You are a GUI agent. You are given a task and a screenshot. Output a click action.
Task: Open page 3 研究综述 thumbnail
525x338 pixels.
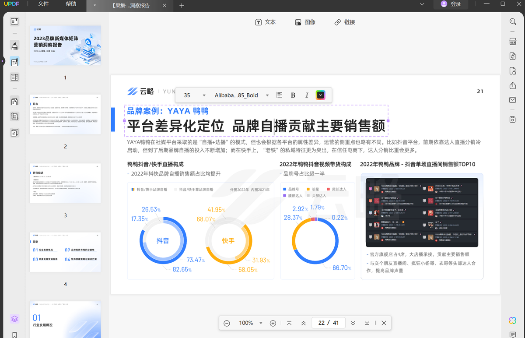(x=65, y=183)
